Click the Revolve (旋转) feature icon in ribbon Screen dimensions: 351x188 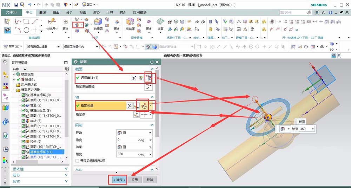[x=77, y=25]
